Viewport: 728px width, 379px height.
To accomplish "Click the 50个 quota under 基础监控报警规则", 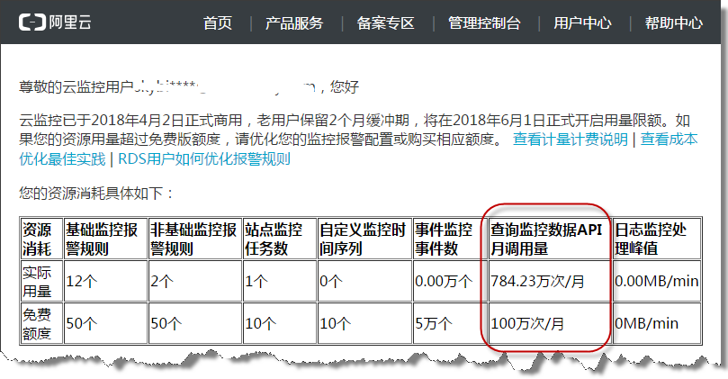I will point(105,323).
